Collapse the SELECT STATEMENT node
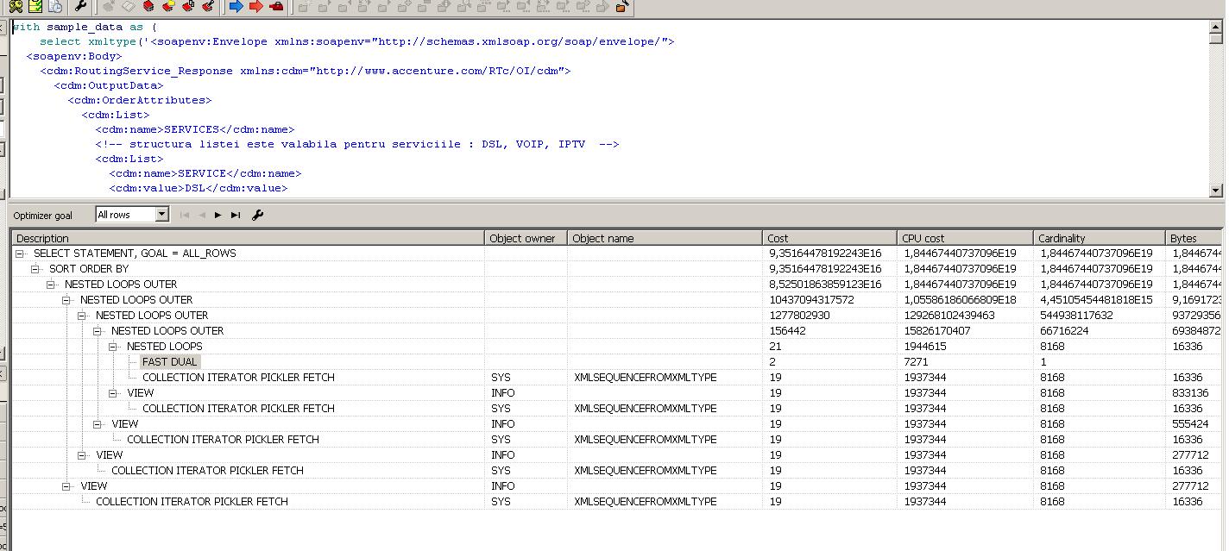1229x551 pixels. (x=21, y=254)
